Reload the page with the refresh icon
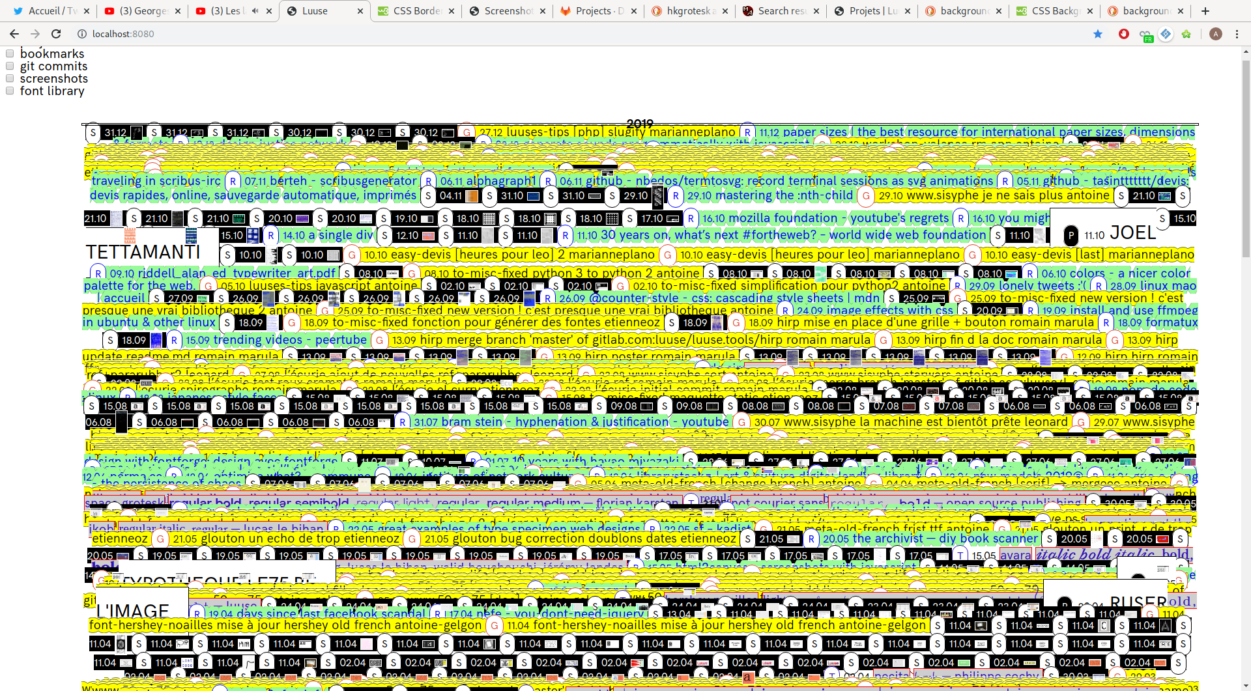Image resolution: width=1251 pixels, height=691 pixels. (56, 34)
